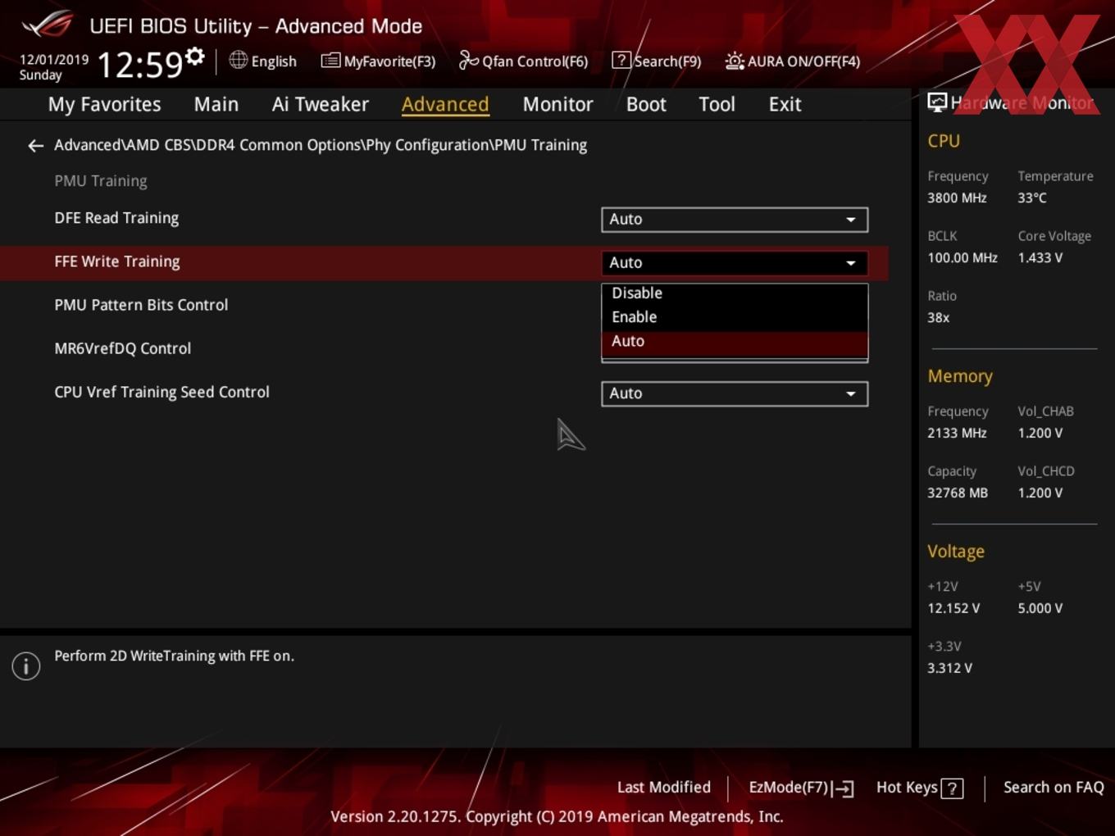Collapse the FFE Write Training dropdown
Image resolution: width=1115 pixels, height=836 pixels.
735,263
